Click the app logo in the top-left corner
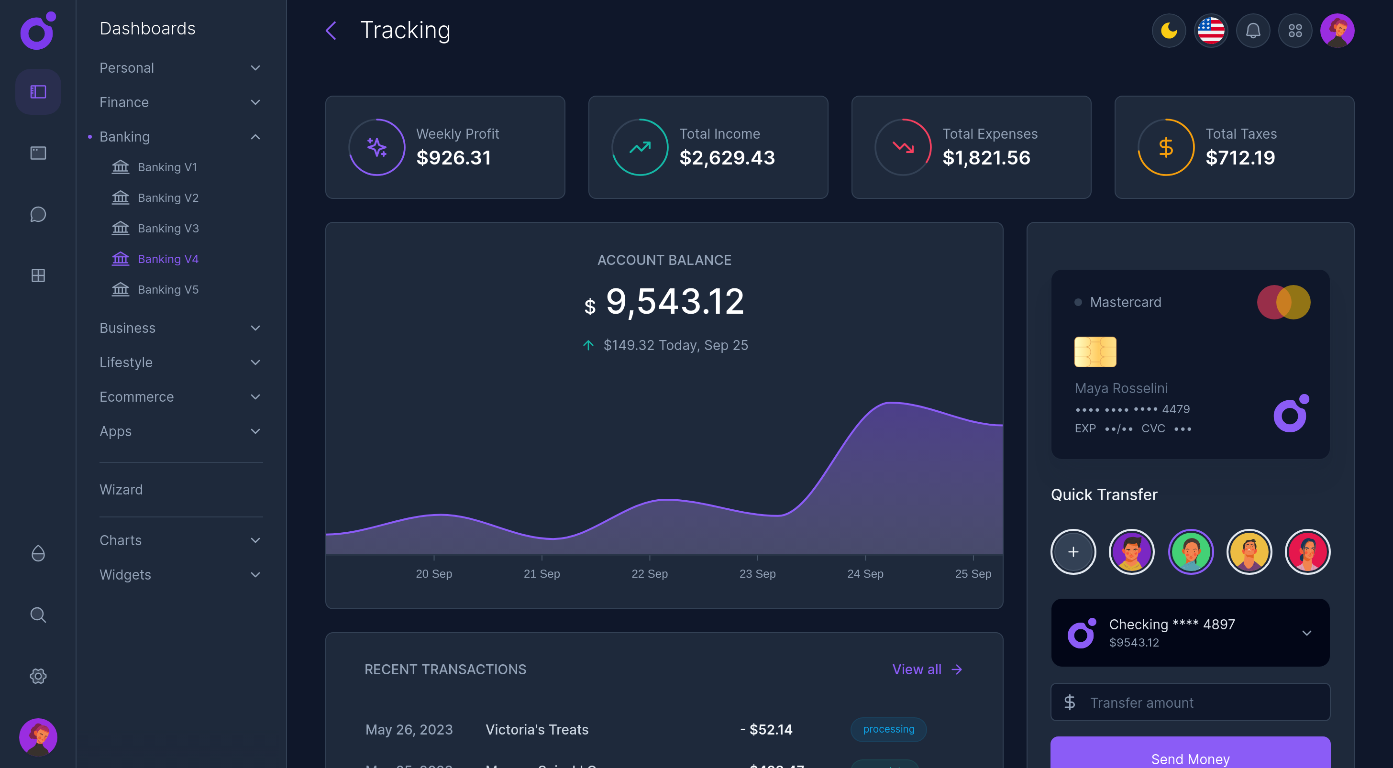 coord(37,32)
